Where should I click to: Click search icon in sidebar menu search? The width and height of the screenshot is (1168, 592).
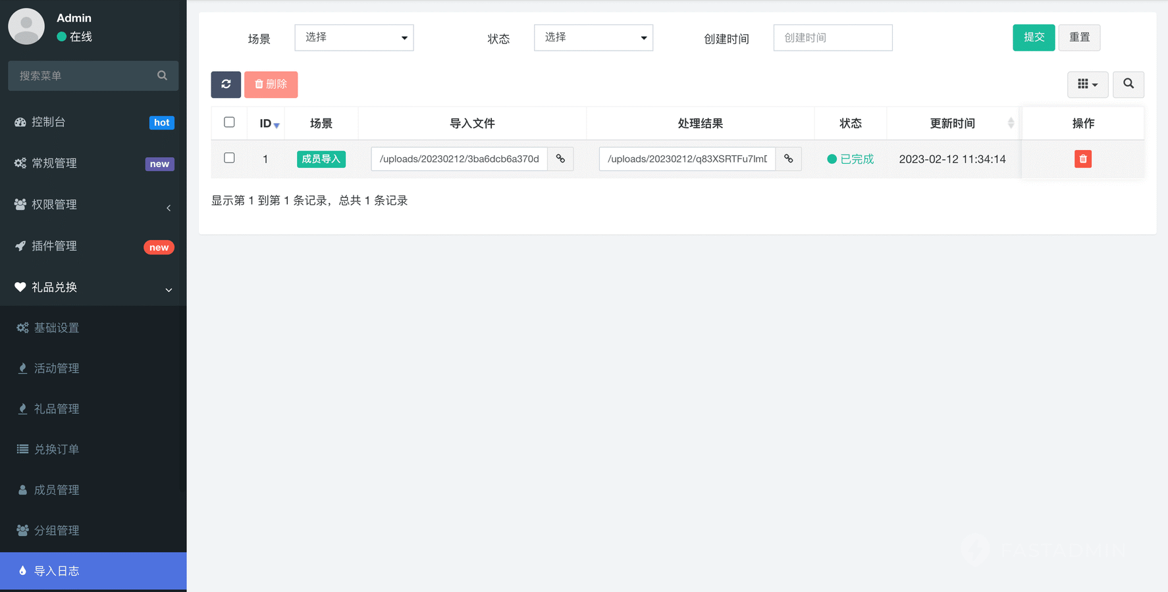click(x=162, y=76)
